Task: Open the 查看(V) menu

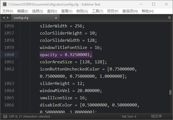Action: (67, 11)
